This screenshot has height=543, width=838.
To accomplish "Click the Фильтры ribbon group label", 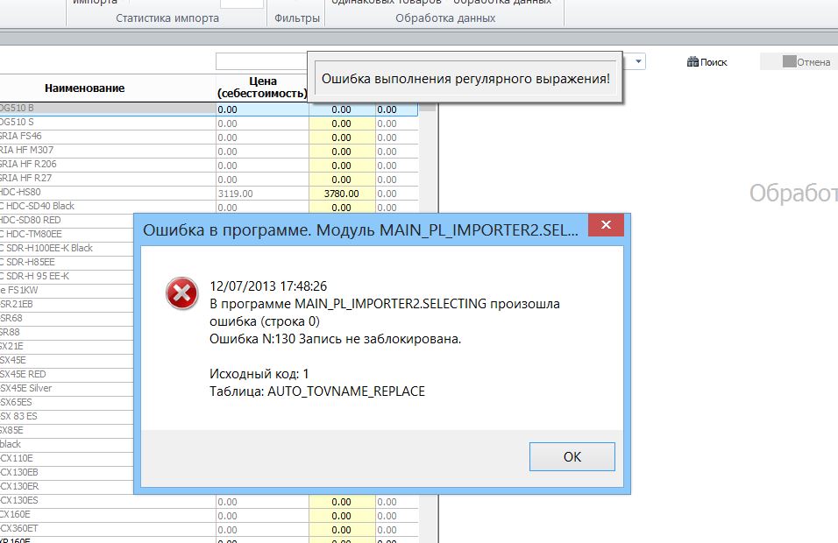I will click(x=297, y=18).
